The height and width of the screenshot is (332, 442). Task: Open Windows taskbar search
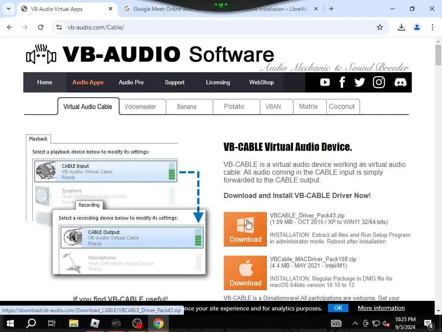pos(31,323)
